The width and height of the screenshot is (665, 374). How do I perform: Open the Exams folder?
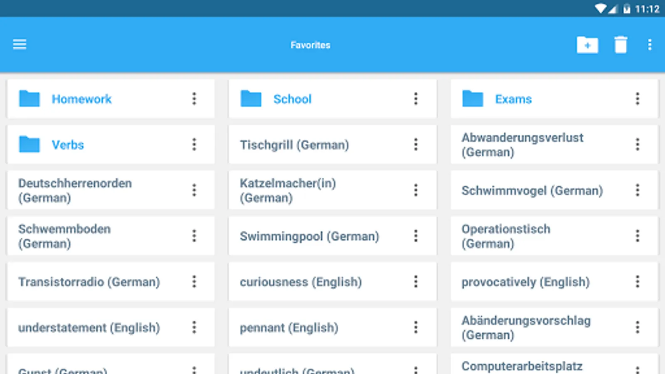coord(554,99)
